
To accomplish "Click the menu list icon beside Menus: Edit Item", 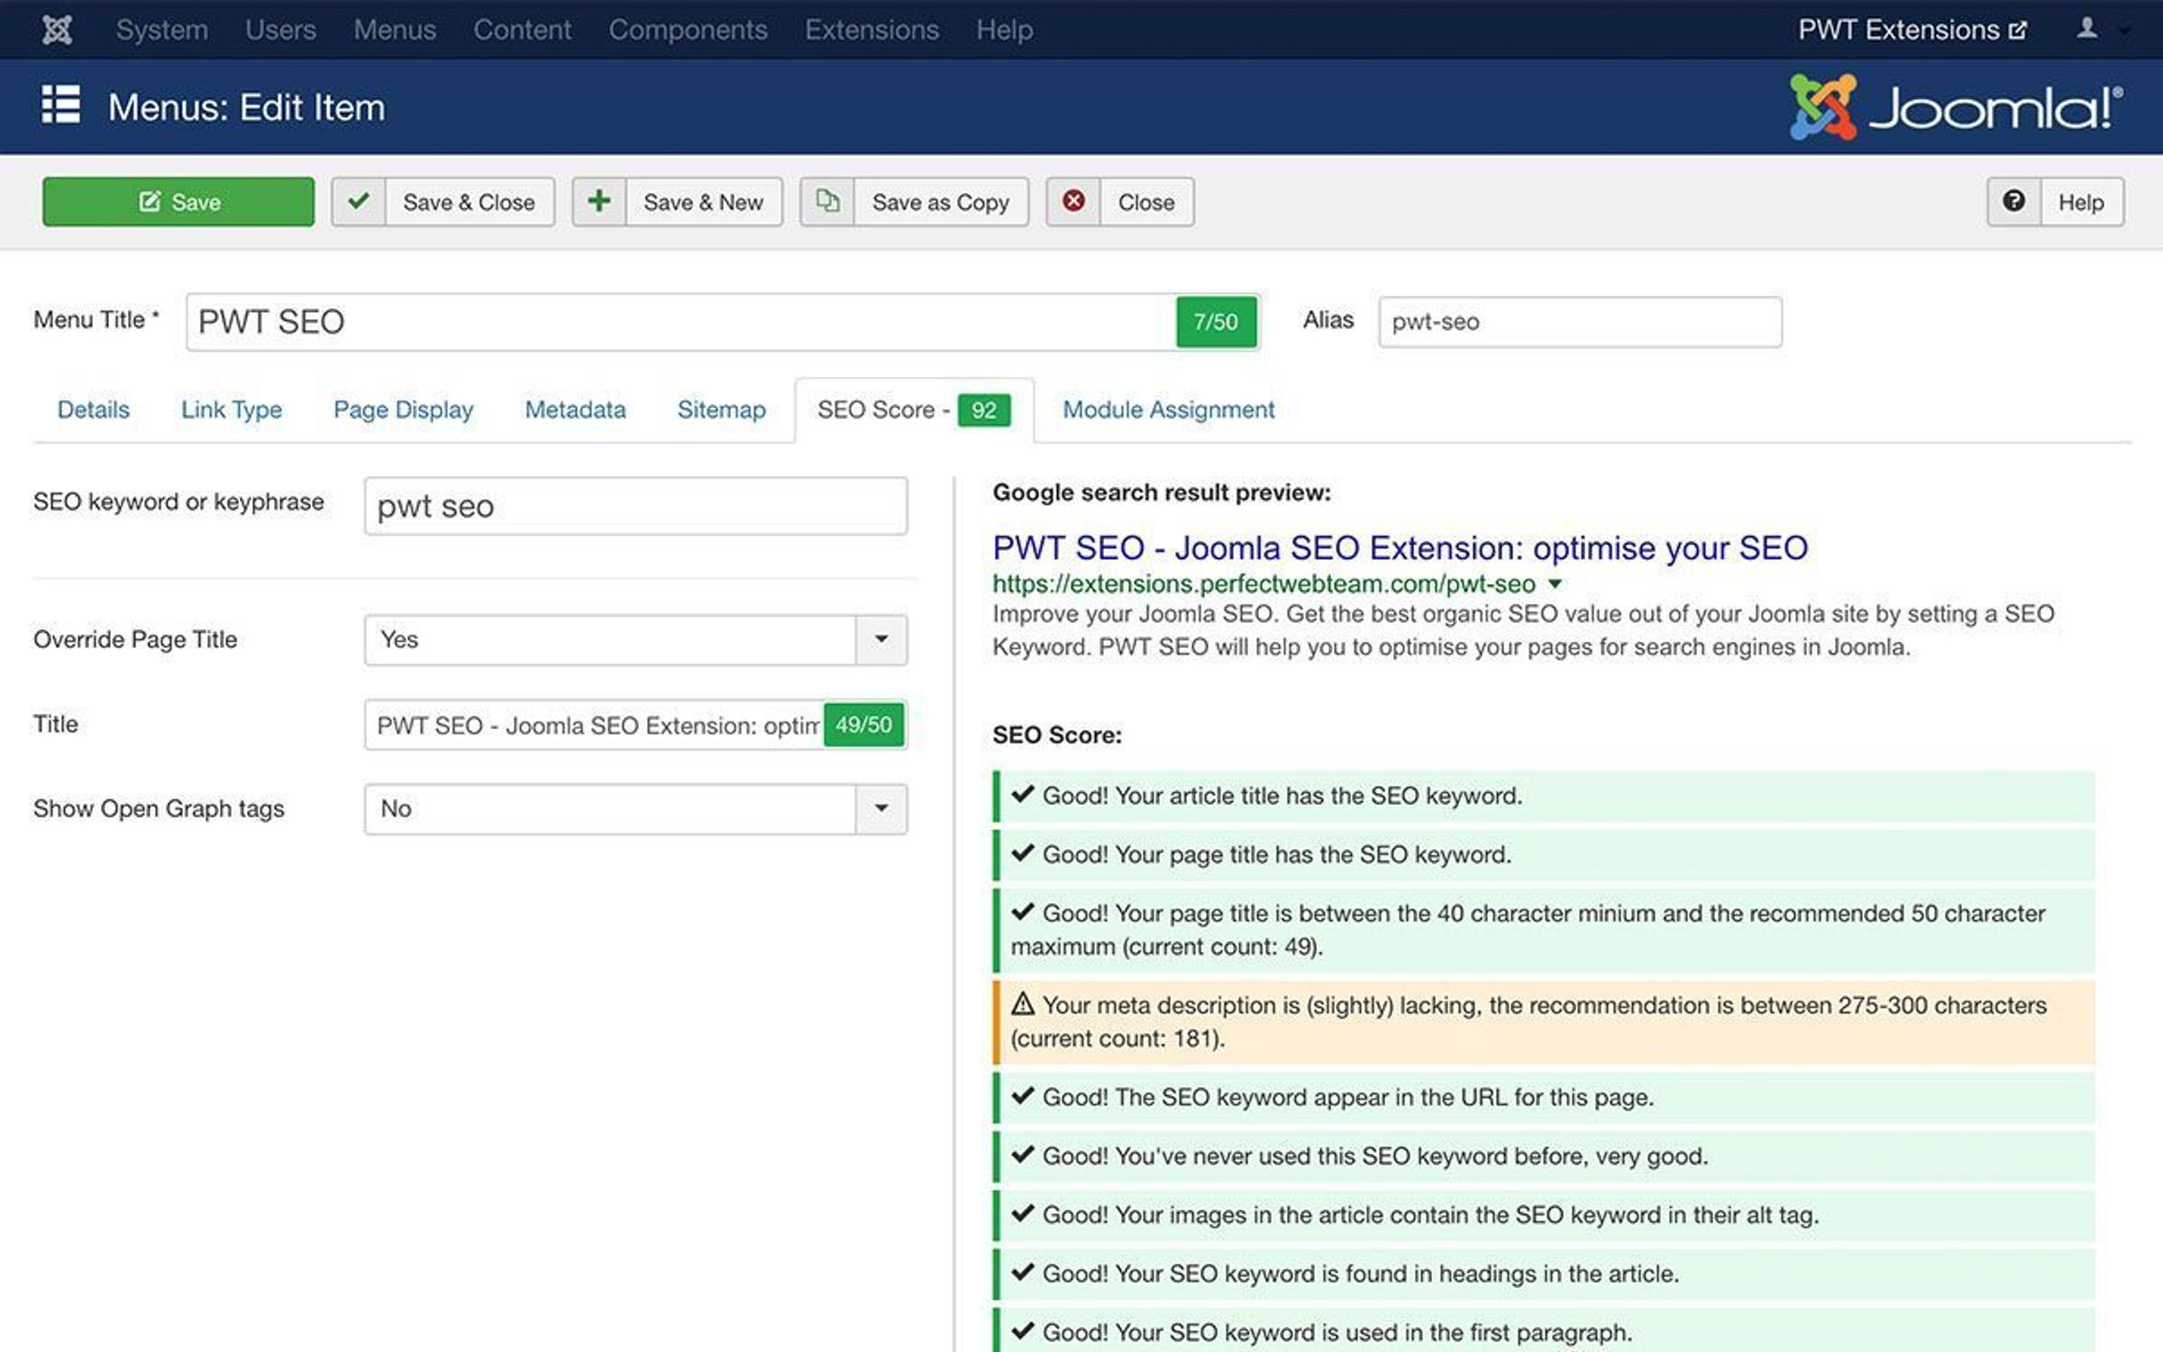I will (61, 106).
